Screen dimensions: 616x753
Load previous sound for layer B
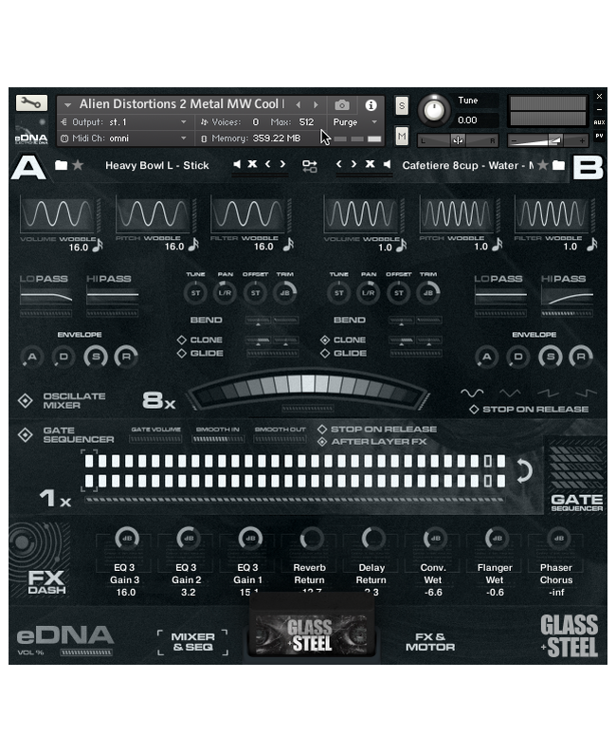point(338,164)
